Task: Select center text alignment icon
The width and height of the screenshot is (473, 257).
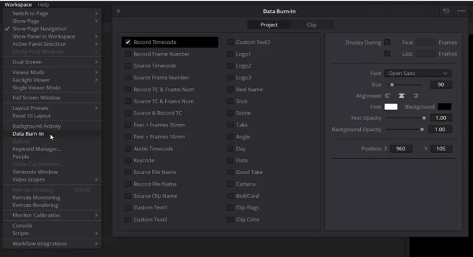Action: [401, 96]
